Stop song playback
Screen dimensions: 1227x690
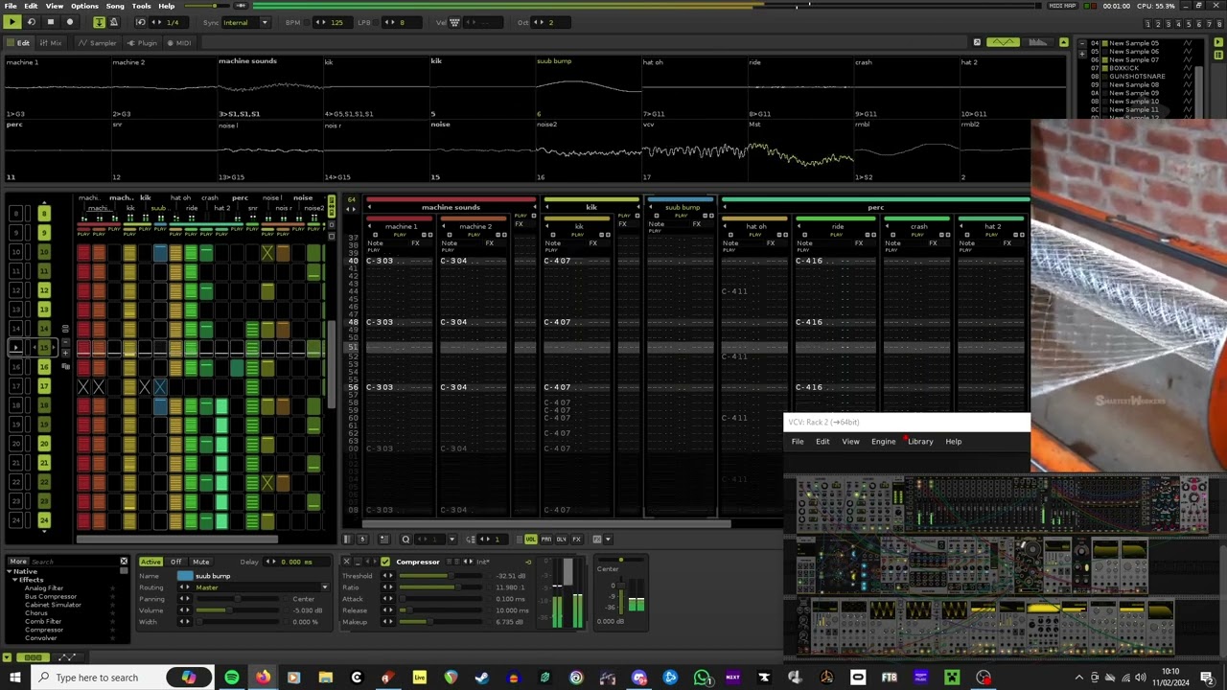click(x=51, y=22)
